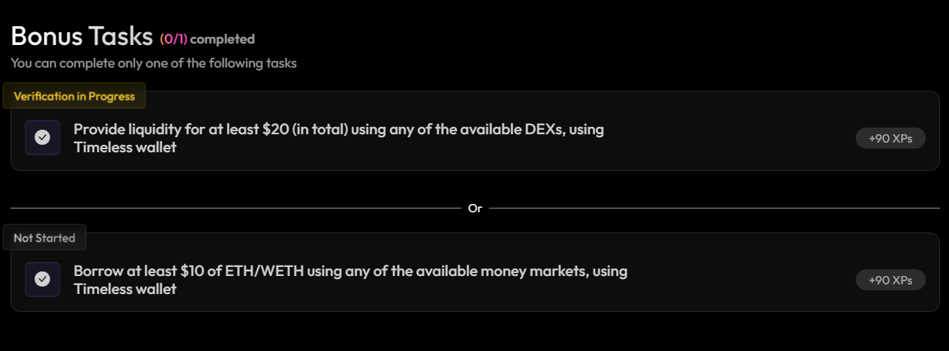The height and width of the screenshot is (351, 949).
Task: Click the 'Or' divider label
Action: 475,208
